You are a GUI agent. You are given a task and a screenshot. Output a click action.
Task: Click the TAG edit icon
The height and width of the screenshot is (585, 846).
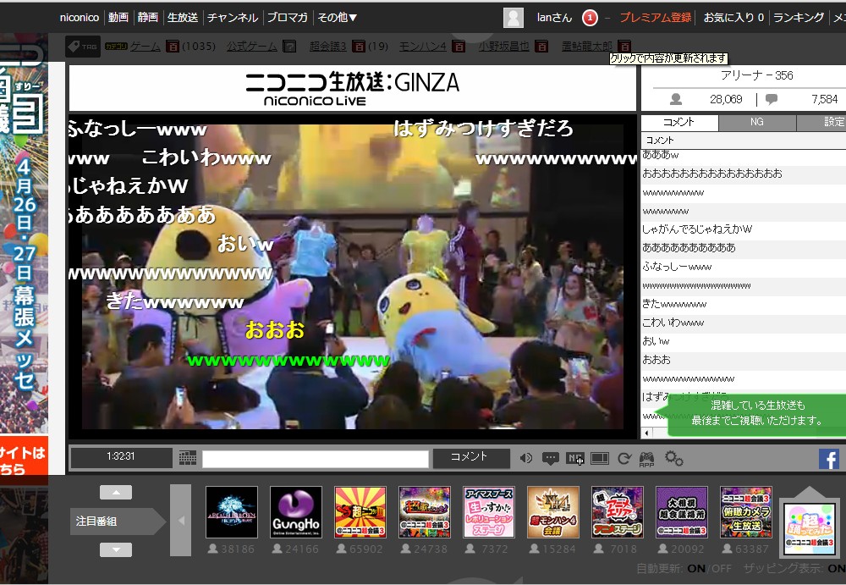(83, 47)
